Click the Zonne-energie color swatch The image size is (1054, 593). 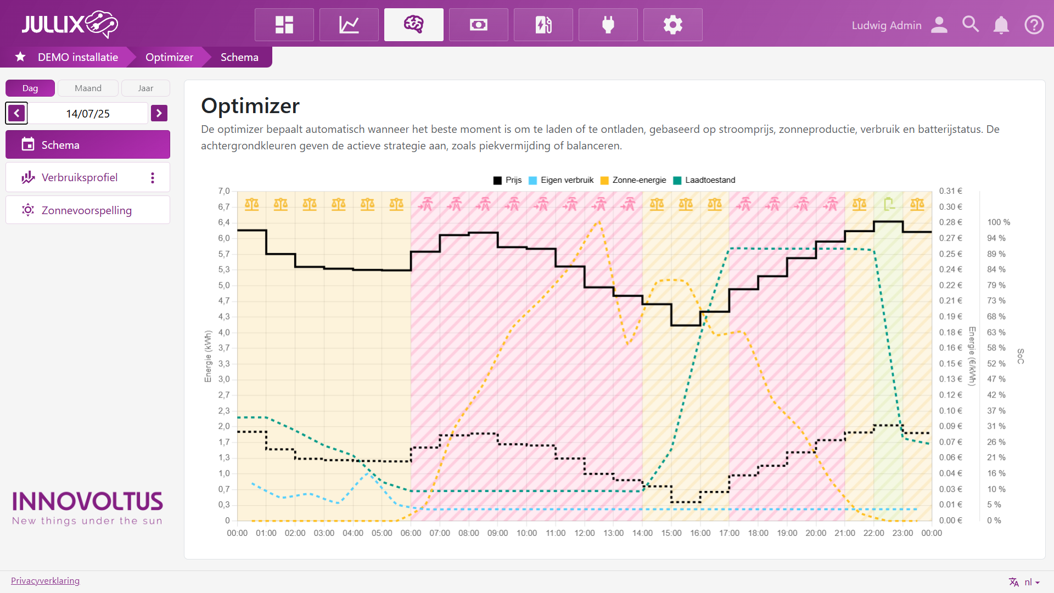[x=604, y=181]
